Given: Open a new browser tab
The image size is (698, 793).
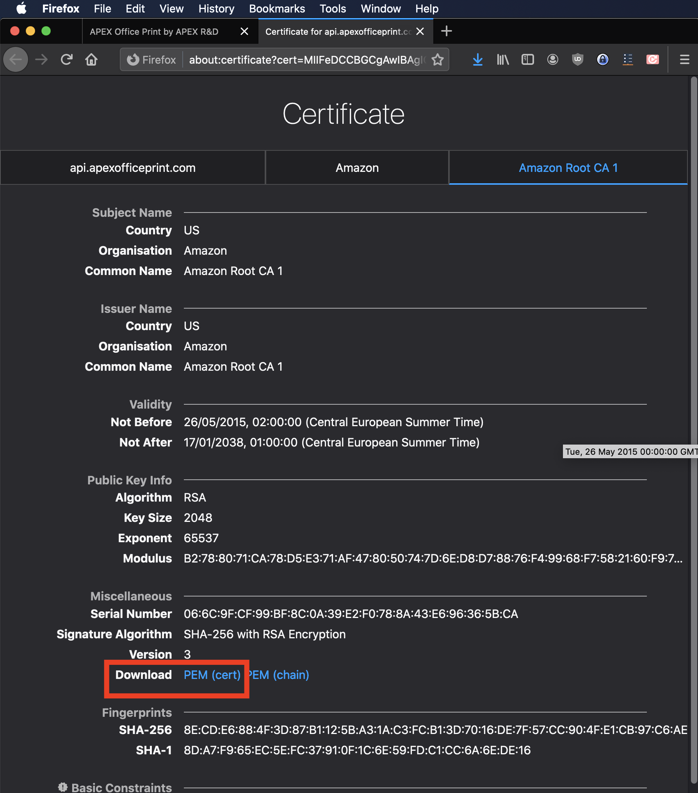Looking at the screenshot, I should click(x=446, y=31).
